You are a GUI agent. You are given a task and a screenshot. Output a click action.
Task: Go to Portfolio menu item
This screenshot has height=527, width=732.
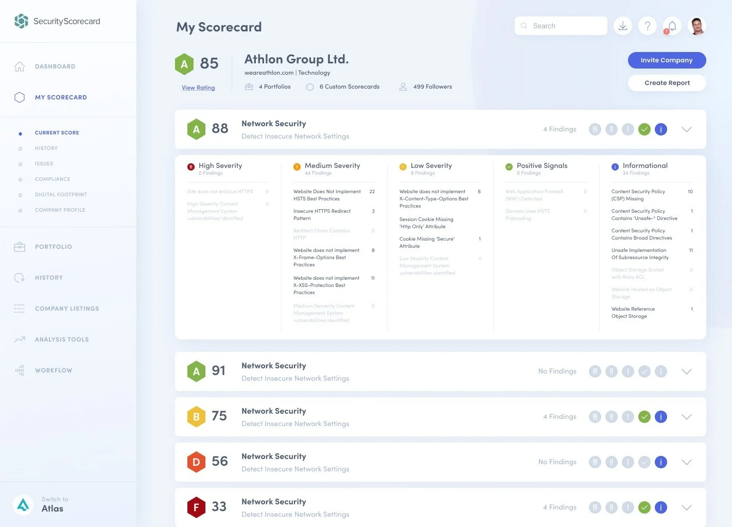click(x=54, y=247)
